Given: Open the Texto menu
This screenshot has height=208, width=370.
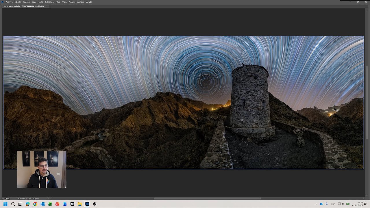Looking at the screenshot, I should (x=41, y=2).
